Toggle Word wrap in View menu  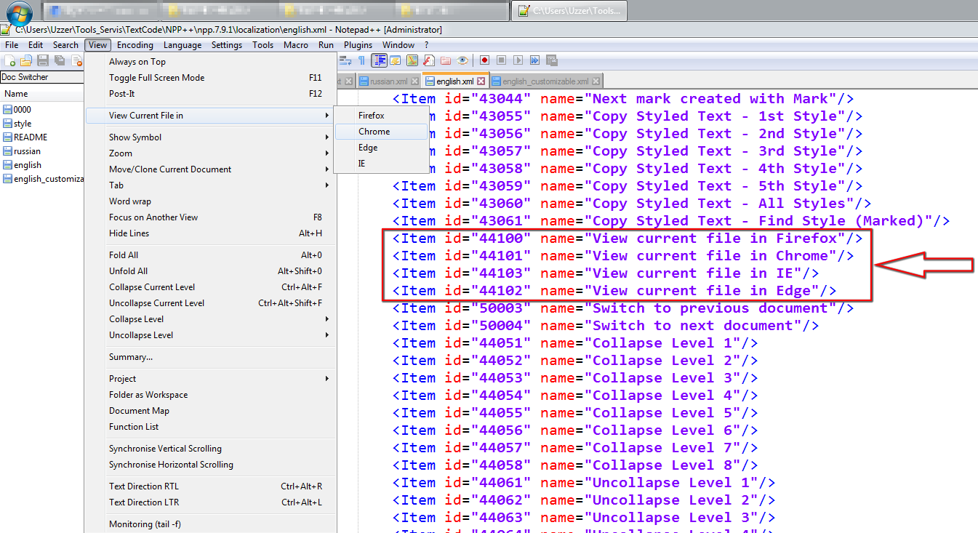211,201
